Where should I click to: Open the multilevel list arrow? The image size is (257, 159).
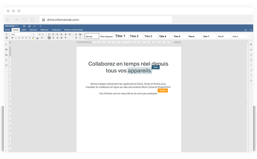(x=59, y=34)
